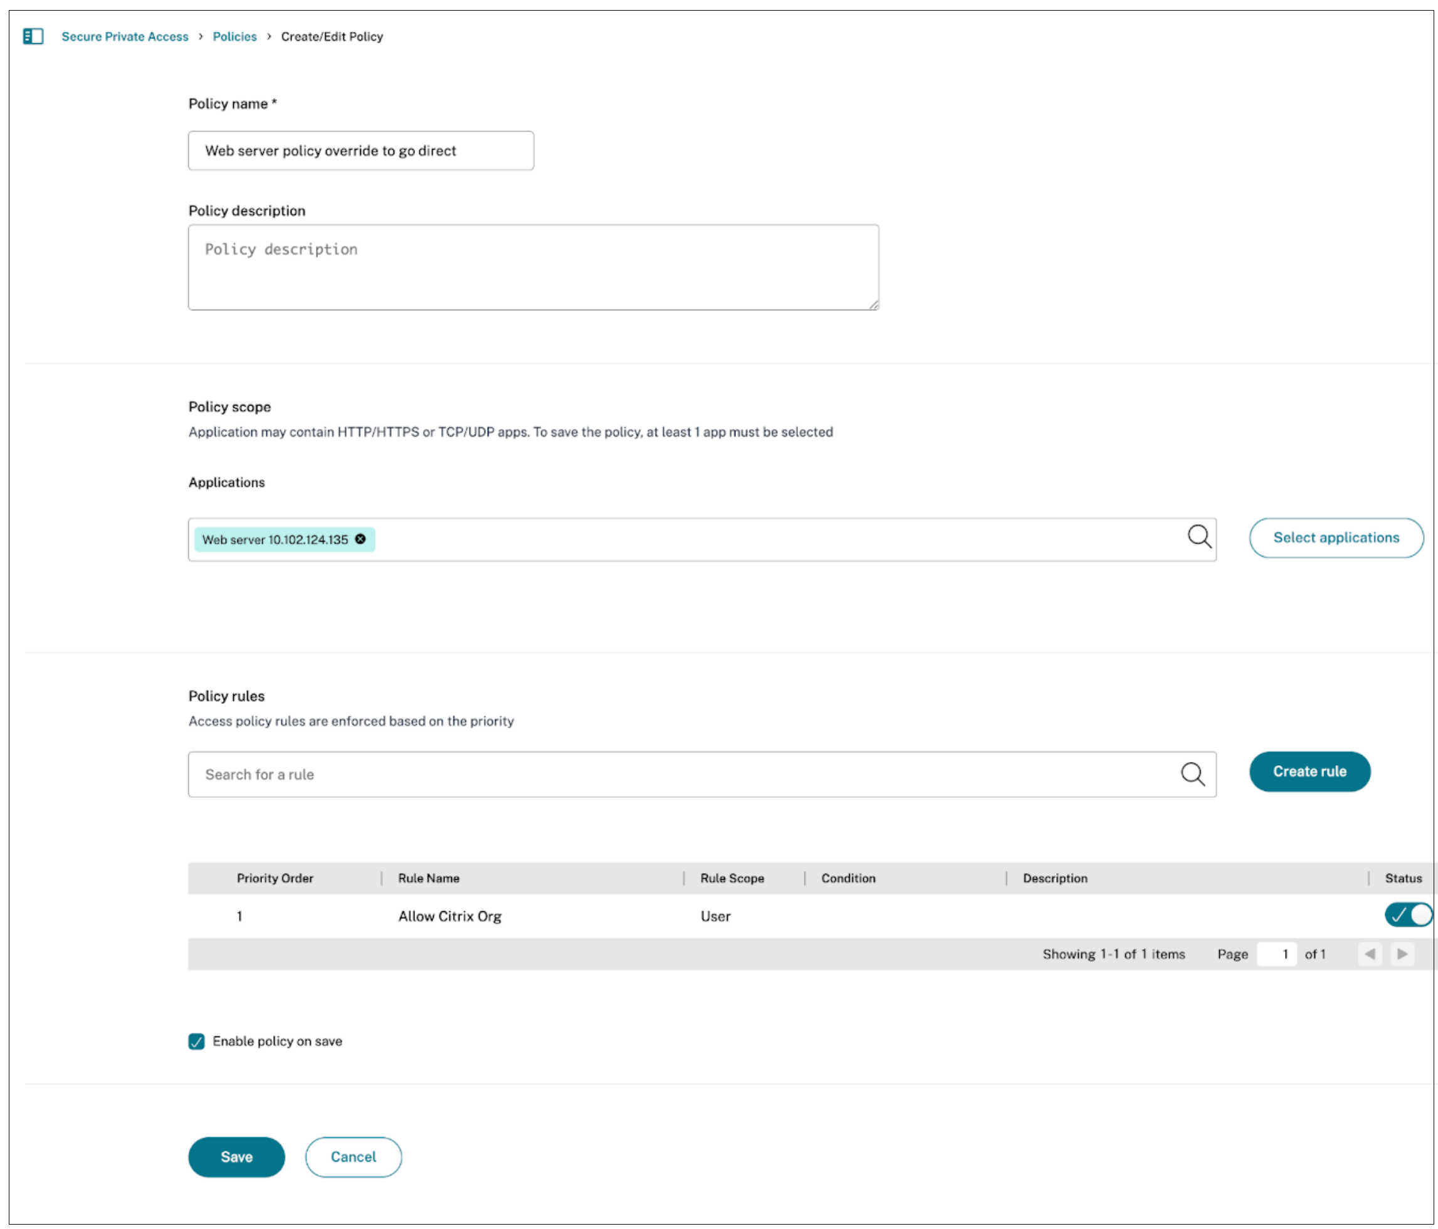Sort by the Priority Order column header
The width and height of the screenshot is (1438, 1229).
[x=275, y=879]
